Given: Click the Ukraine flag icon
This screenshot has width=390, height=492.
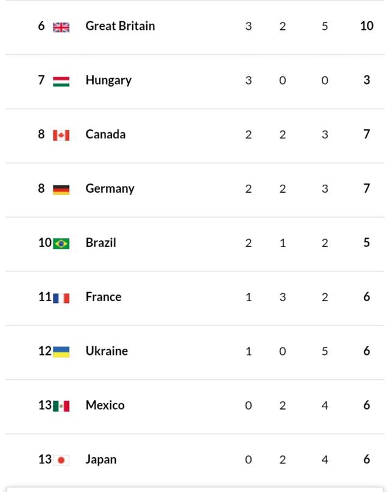Looking at the screenshot, I should click(61, 352).
